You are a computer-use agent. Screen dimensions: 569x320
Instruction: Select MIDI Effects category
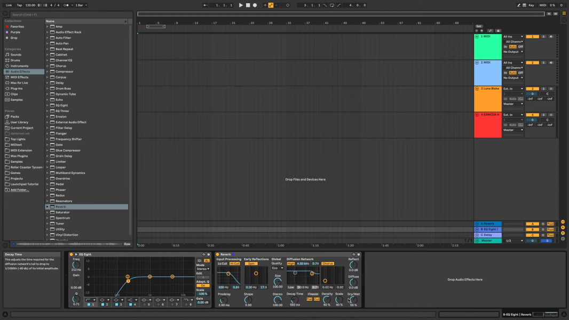[x=19, y=77]
